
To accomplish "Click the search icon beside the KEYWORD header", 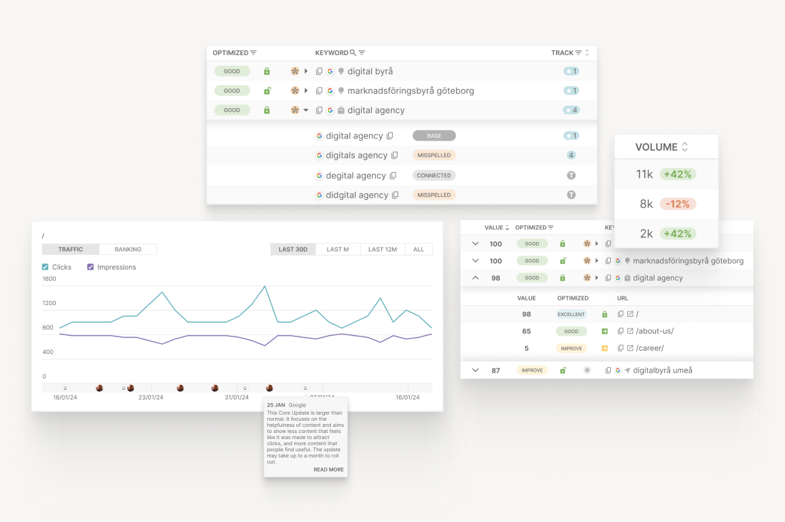I will pos(353,53).
